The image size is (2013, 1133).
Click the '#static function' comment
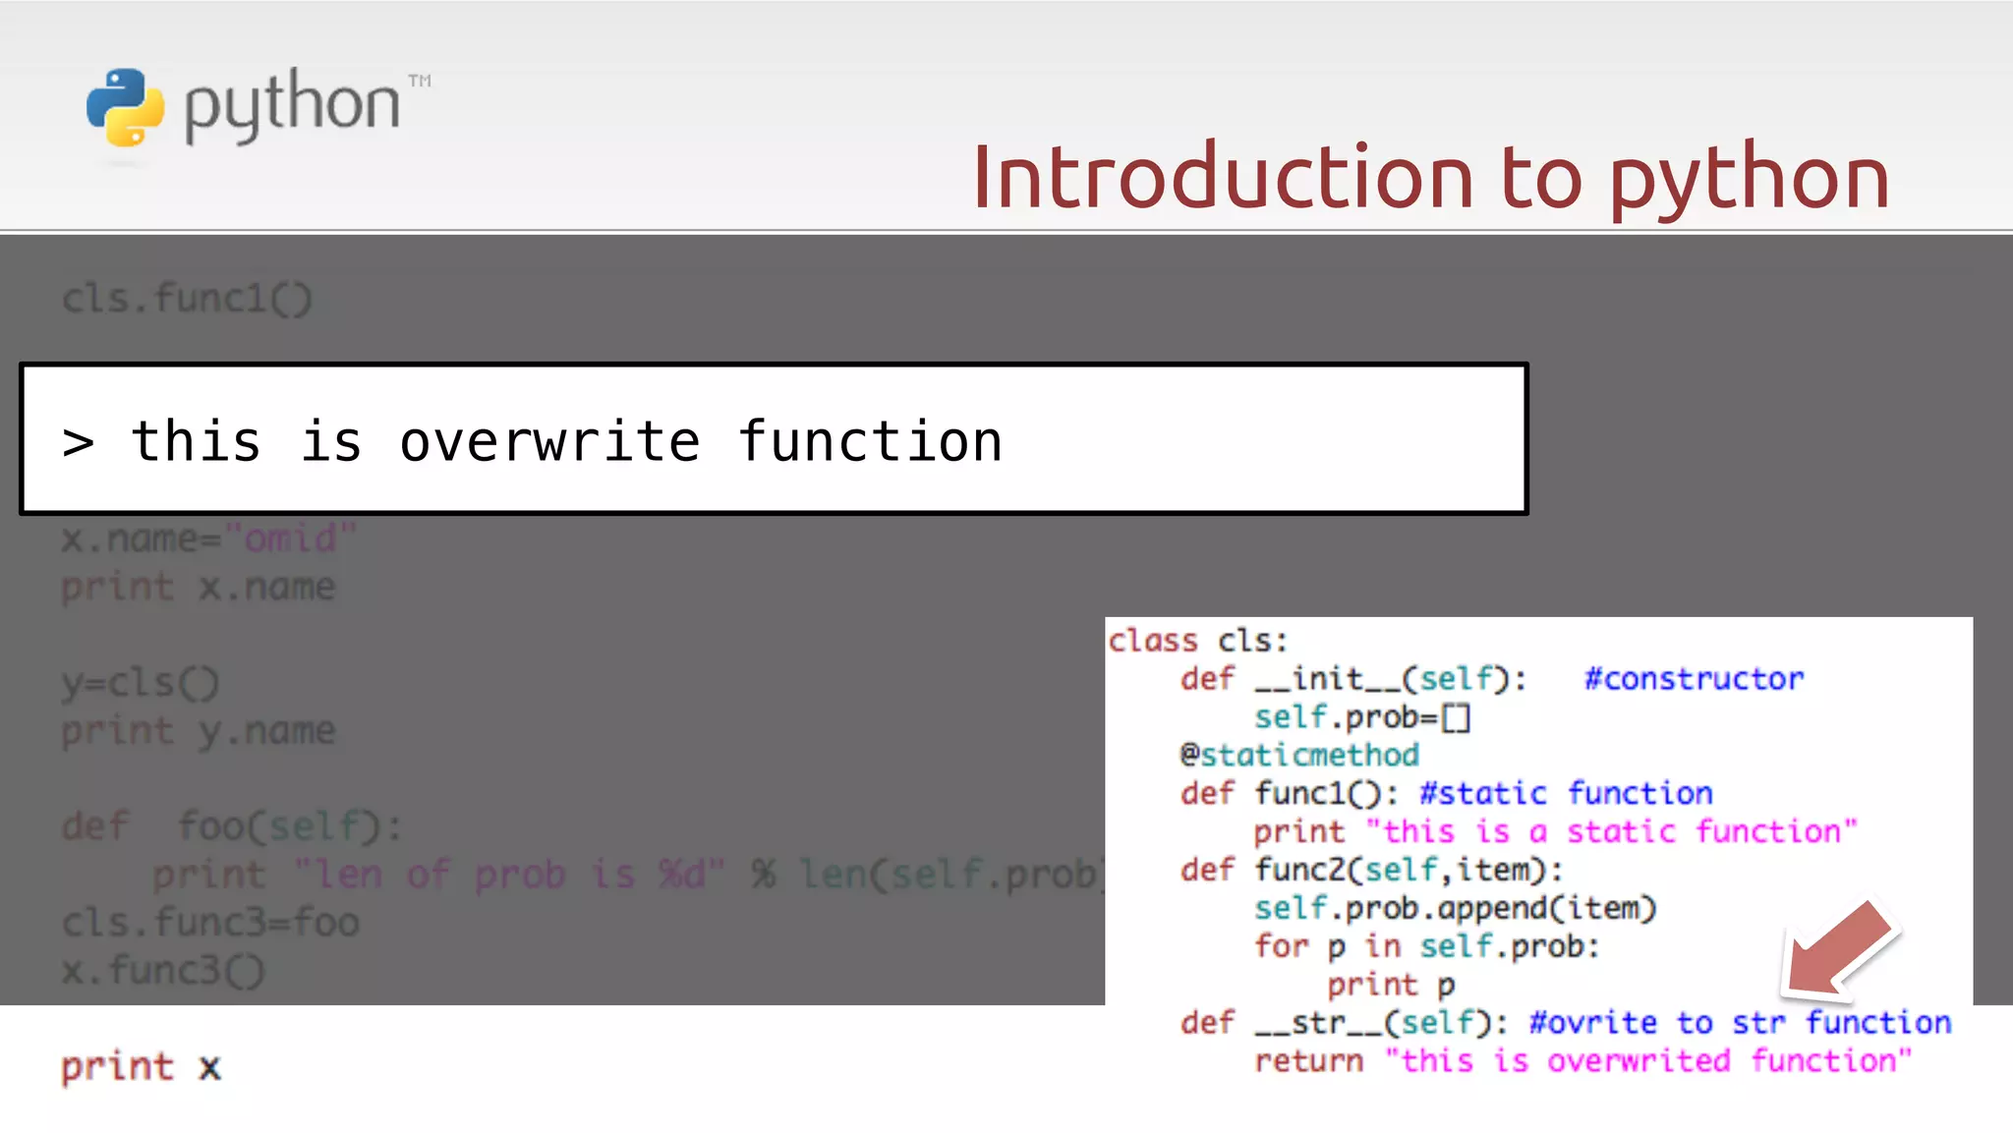[1567, 793]
